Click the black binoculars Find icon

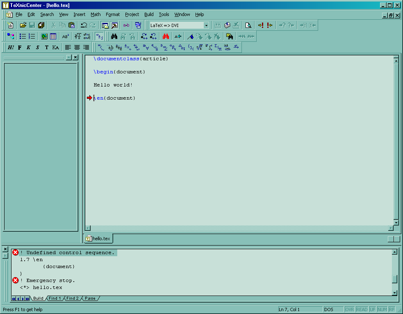point(114,36)
